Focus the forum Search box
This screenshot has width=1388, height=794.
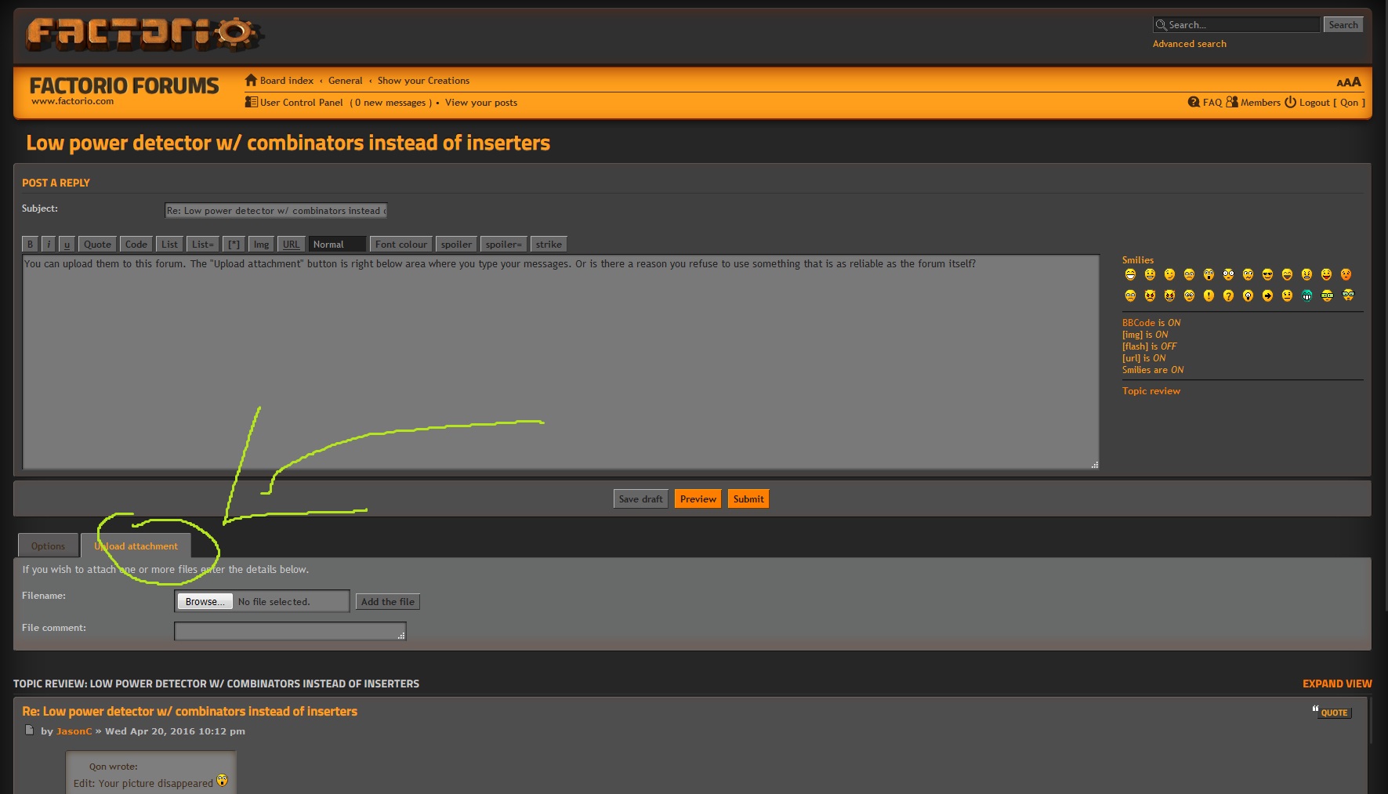pyautogui.click(x=1237, y=25)
